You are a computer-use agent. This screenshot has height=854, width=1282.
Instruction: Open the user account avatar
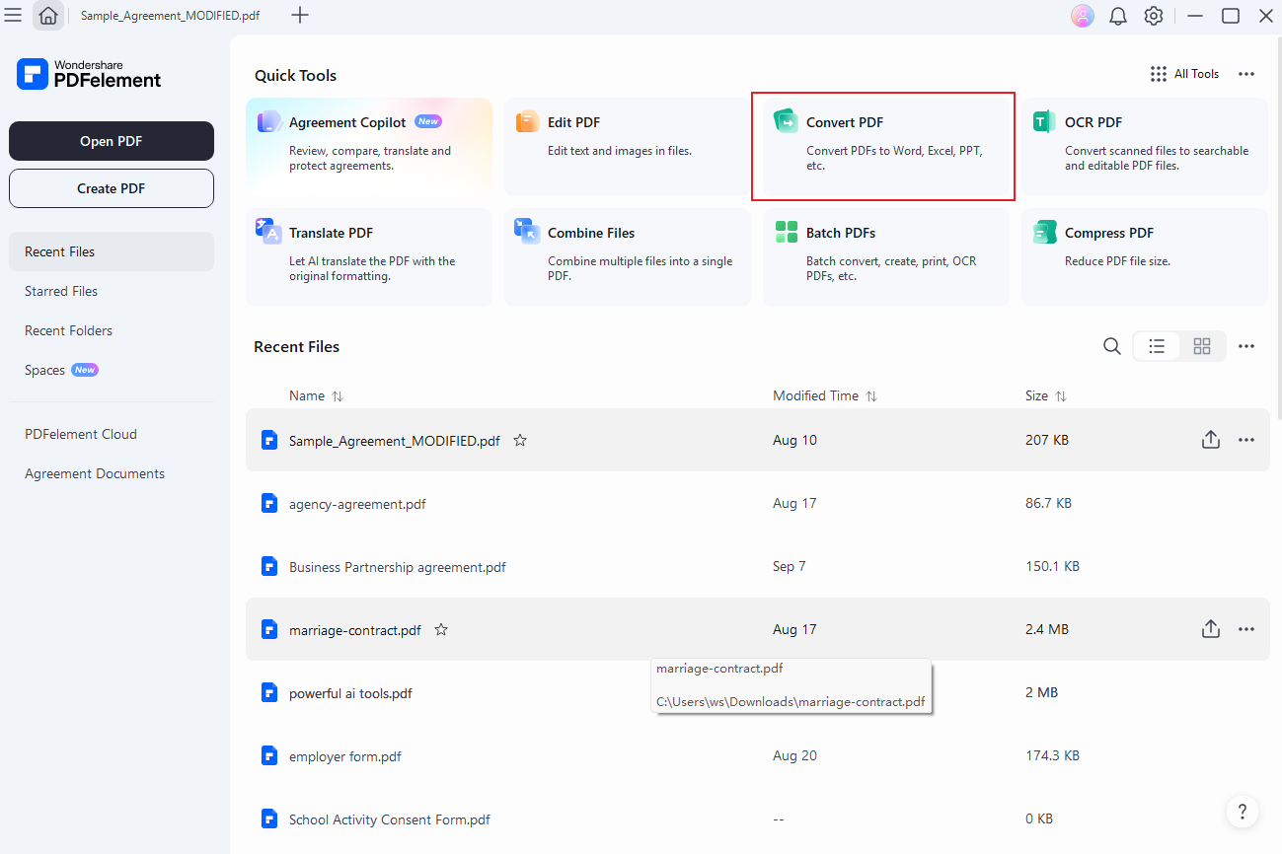pyautogui.click(x=1083, y=16)
